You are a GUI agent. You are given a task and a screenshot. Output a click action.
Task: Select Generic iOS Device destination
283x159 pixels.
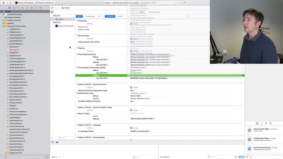click(45, 3)
